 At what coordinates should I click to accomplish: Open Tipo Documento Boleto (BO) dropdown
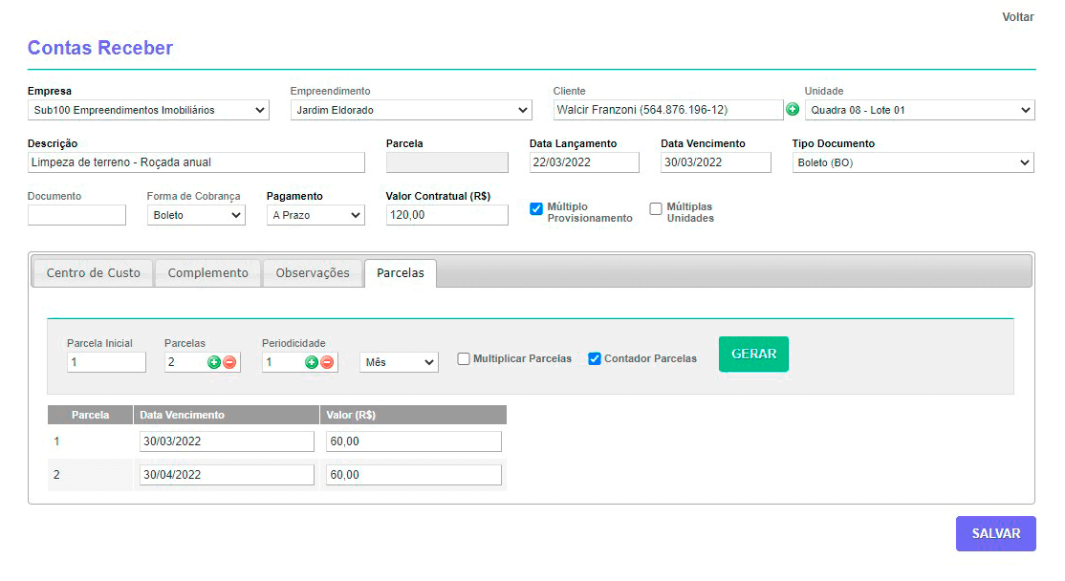(913, 162)
